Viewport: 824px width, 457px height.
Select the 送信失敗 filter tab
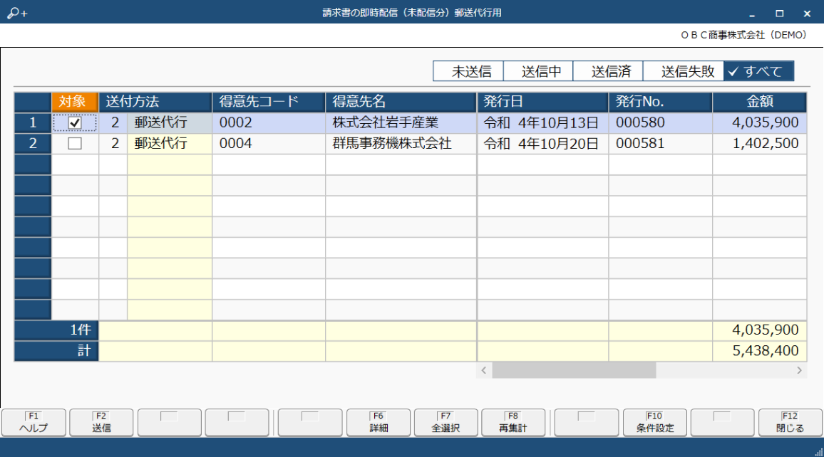tap(683, 71)
